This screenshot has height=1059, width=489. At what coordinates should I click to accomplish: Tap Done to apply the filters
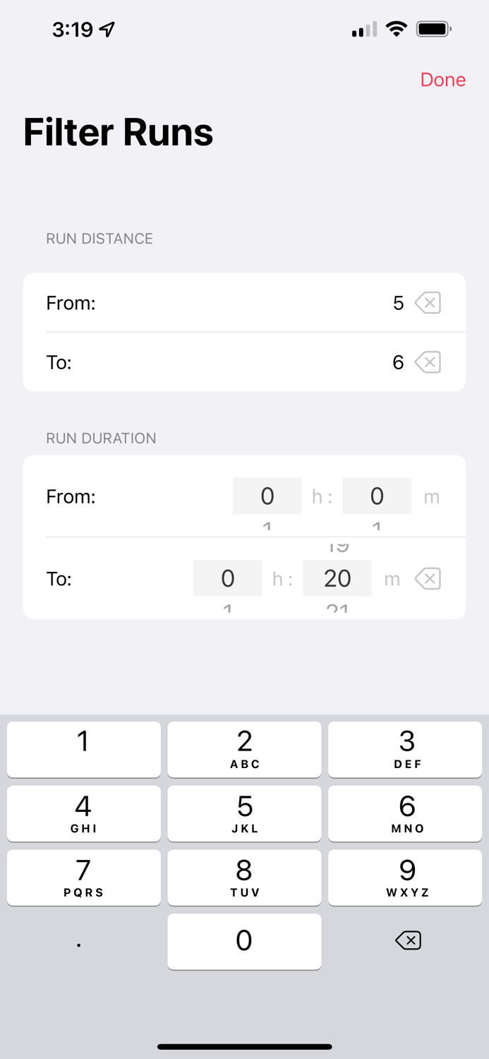coord(442,80)
